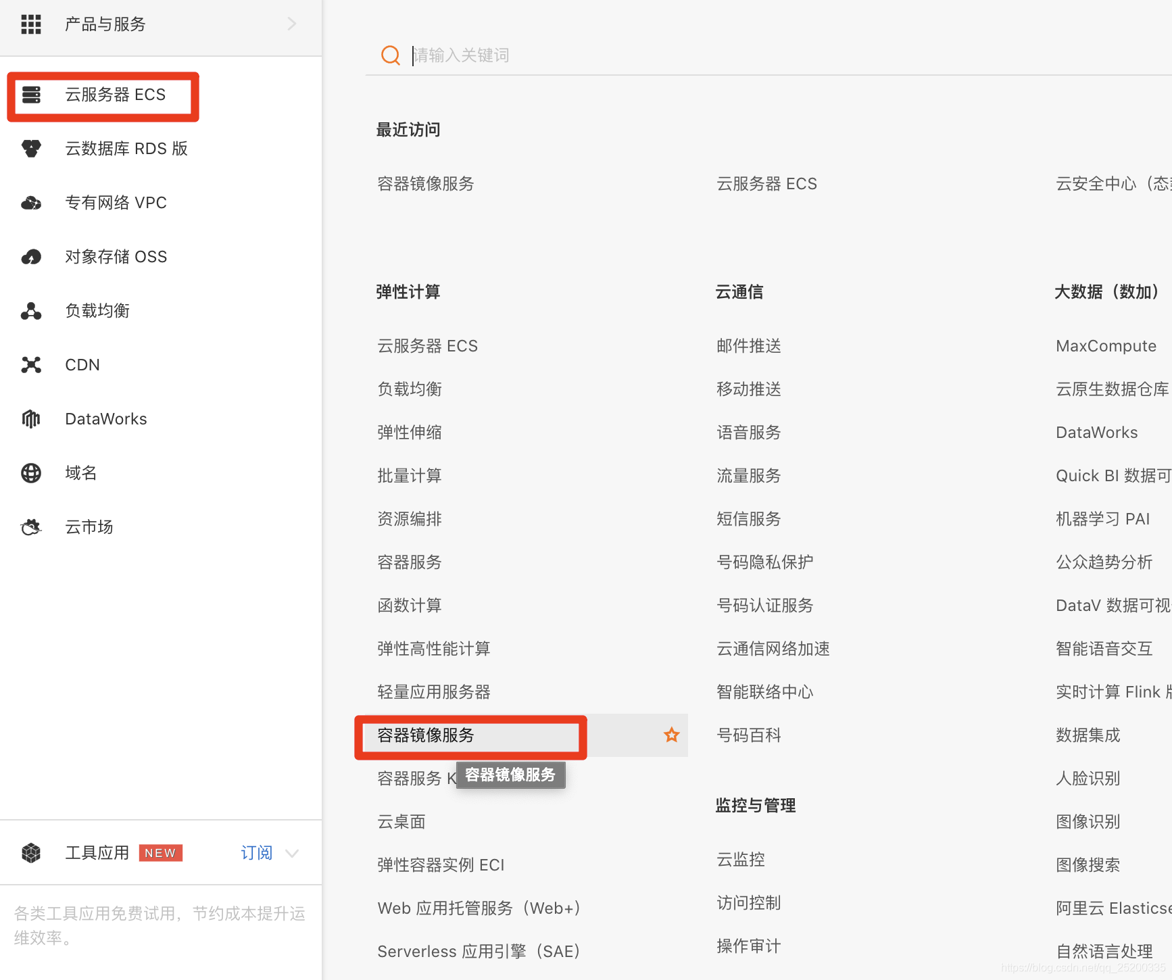Click the DataWorks icon in the sidebar
Screen dimensions: 1172x980
31,419
